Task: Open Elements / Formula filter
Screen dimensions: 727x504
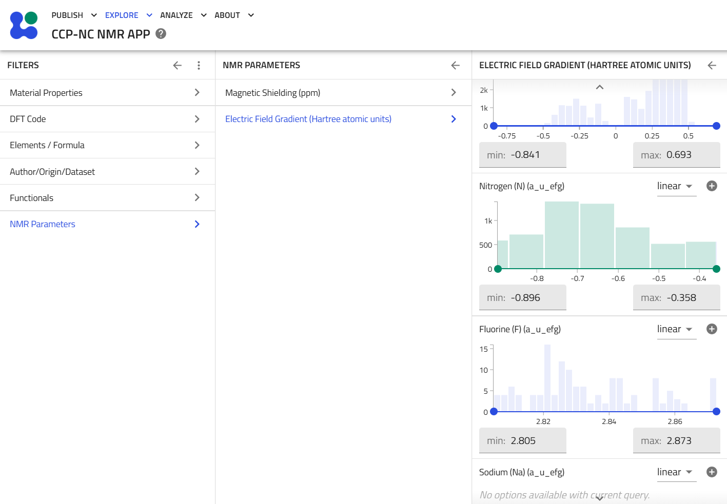Action: [x=107, y=145]
